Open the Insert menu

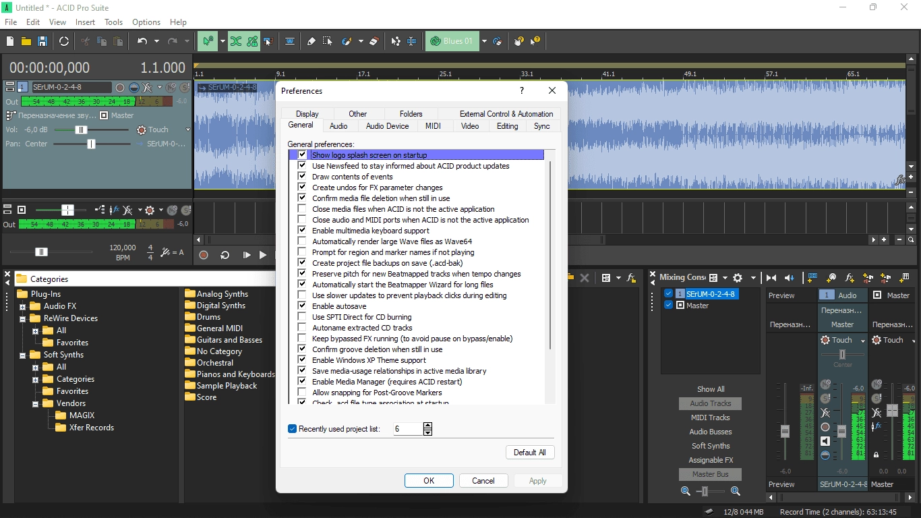(x=85, y=22)
